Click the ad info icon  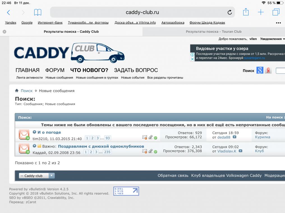[192, 55]
